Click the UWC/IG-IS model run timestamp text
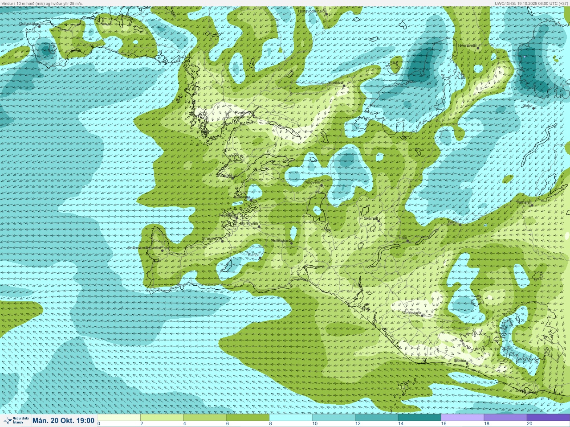The image size is (570, 427). [x=532, y=3]
